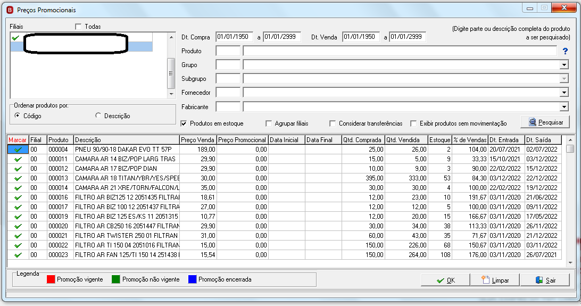
Task: Enable Considerar transferências checkbox
Action: click(333, 123)
